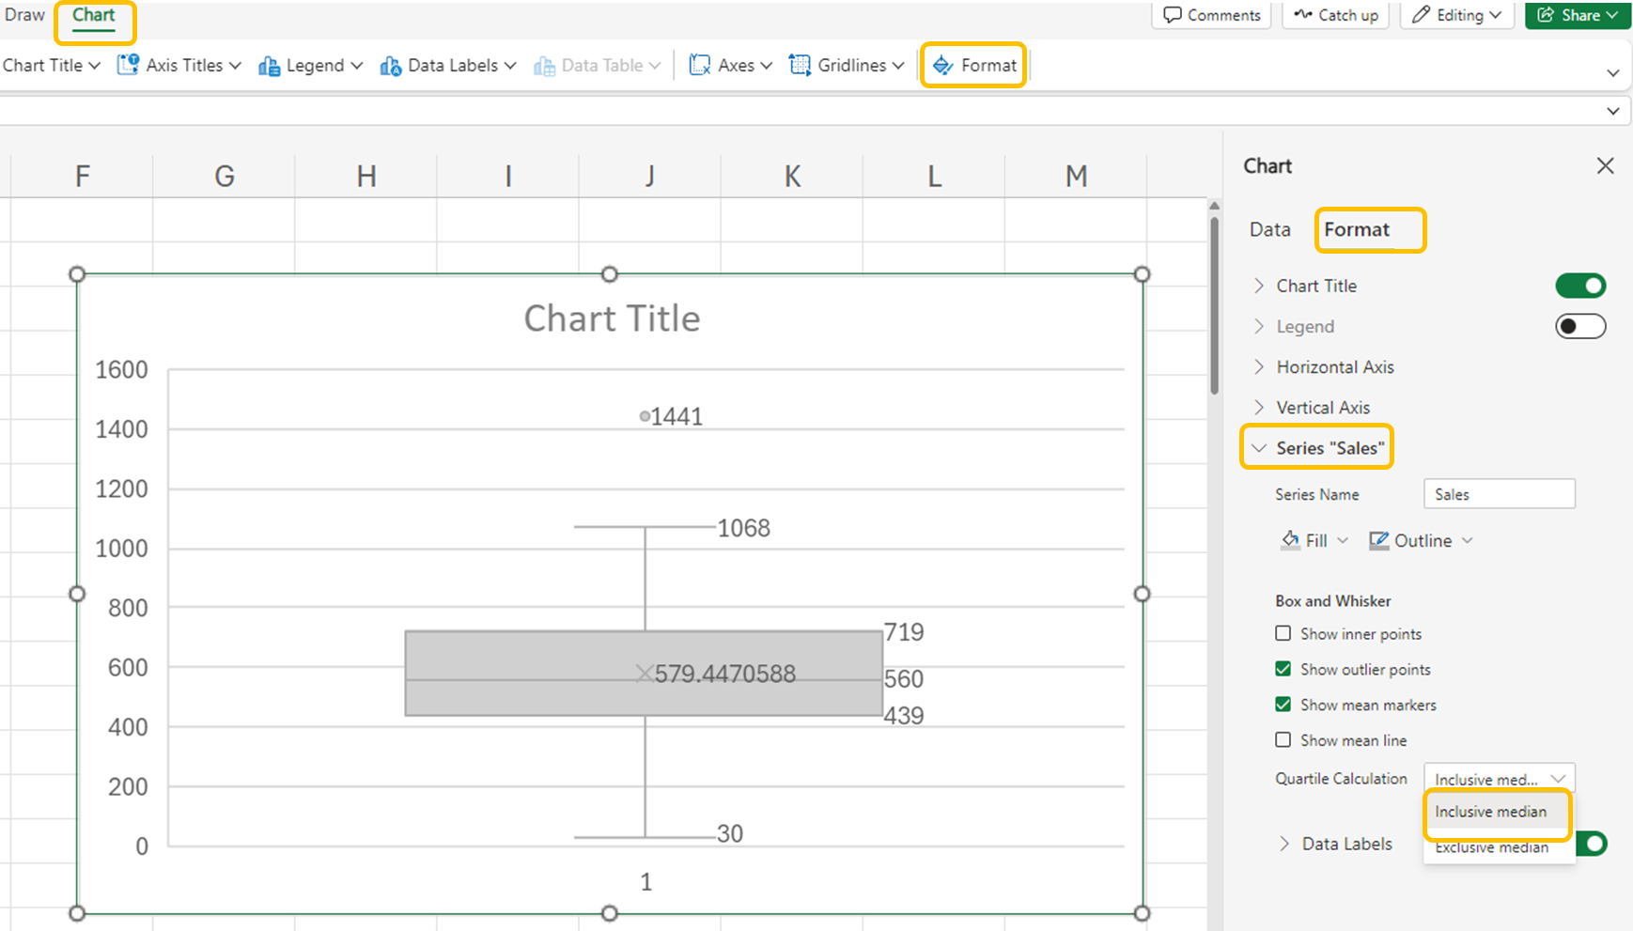Switch to the Data tab in Chart pane
Image resolution: width=1633 pixels, height=931 pixels.
click(1269, 229)
